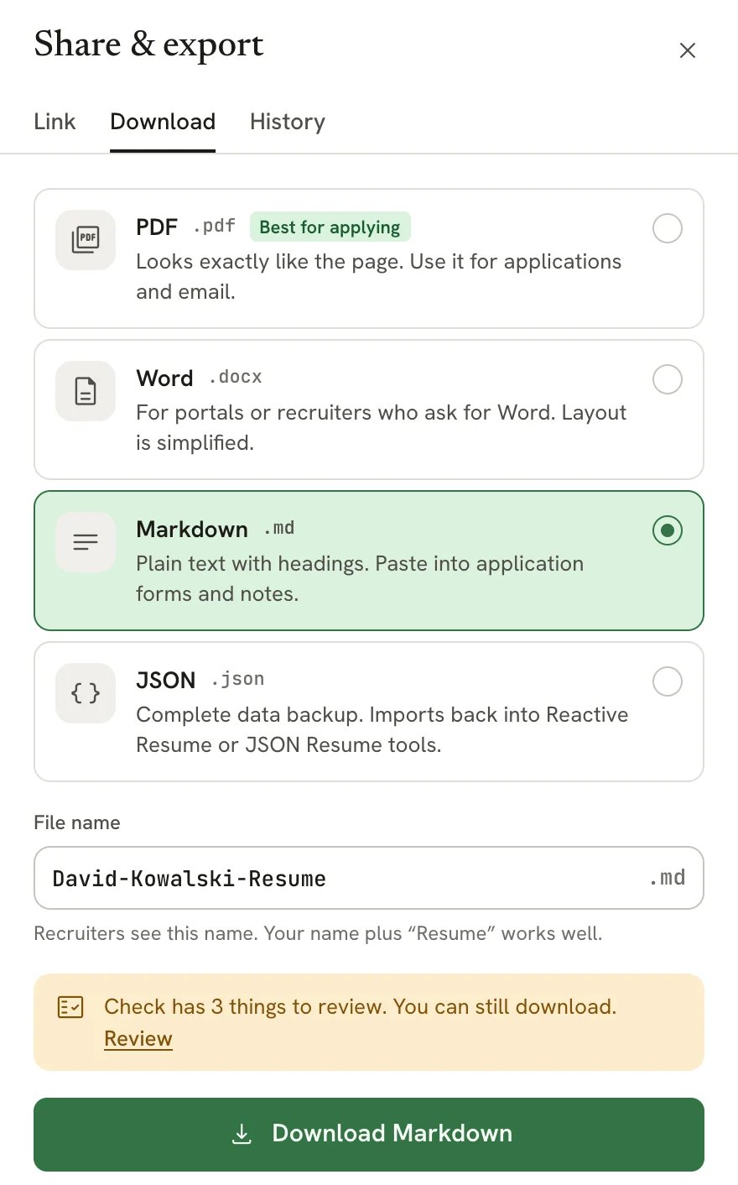738x1185 pixels.
Task: Open the History tab
Action: click(288, 122)
